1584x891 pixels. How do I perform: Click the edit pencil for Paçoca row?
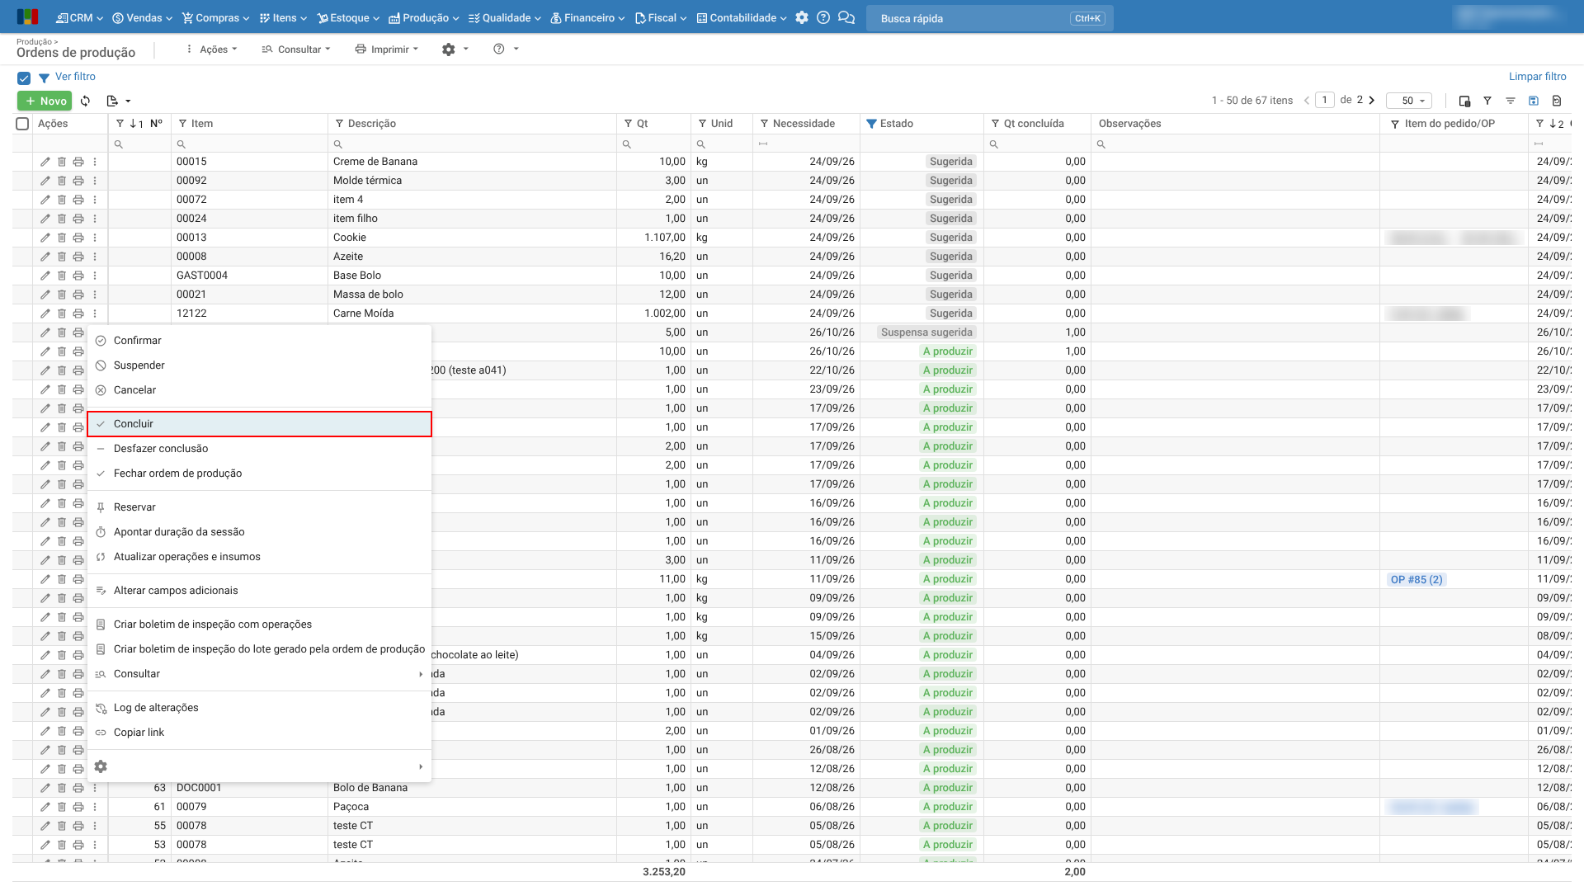[45, 807]
